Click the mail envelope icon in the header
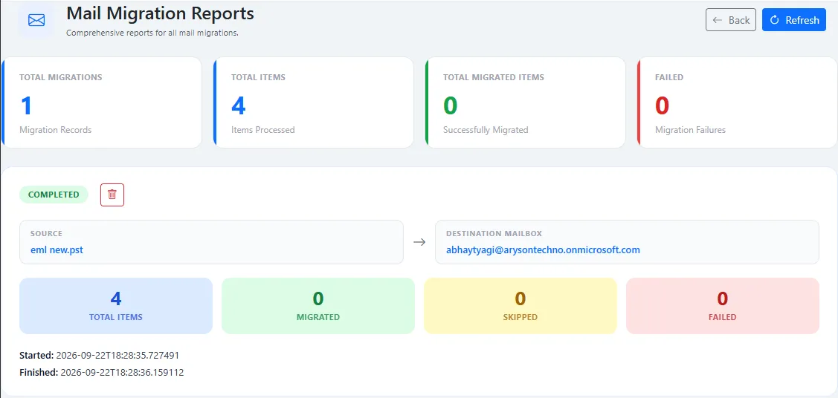This screenshot has height=398, width=838. [x=36, y=20]
